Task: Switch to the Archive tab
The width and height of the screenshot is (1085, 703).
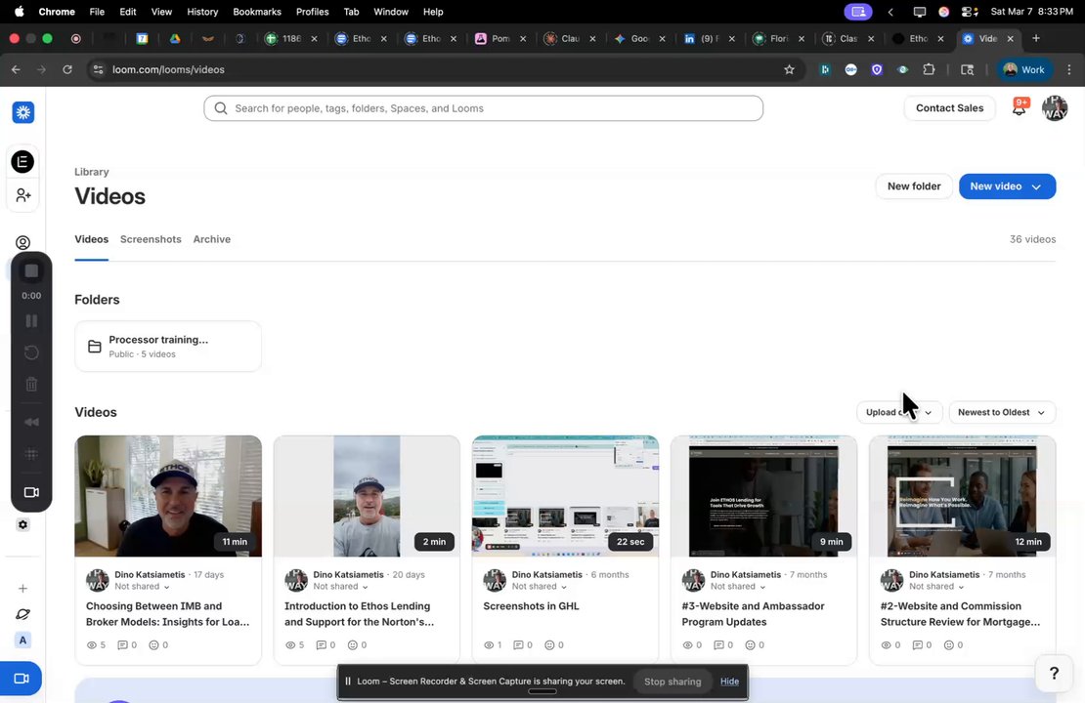Action: (212, 239)
